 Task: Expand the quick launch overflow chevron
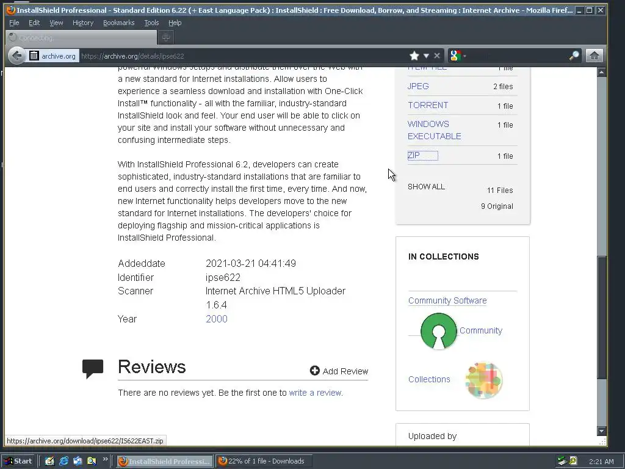click(x=105, y=459)
